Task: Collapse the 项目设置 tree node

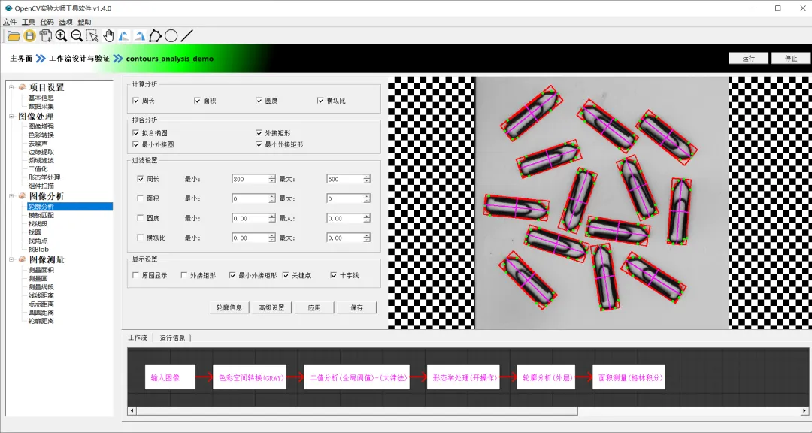Action: pos(11,87)
